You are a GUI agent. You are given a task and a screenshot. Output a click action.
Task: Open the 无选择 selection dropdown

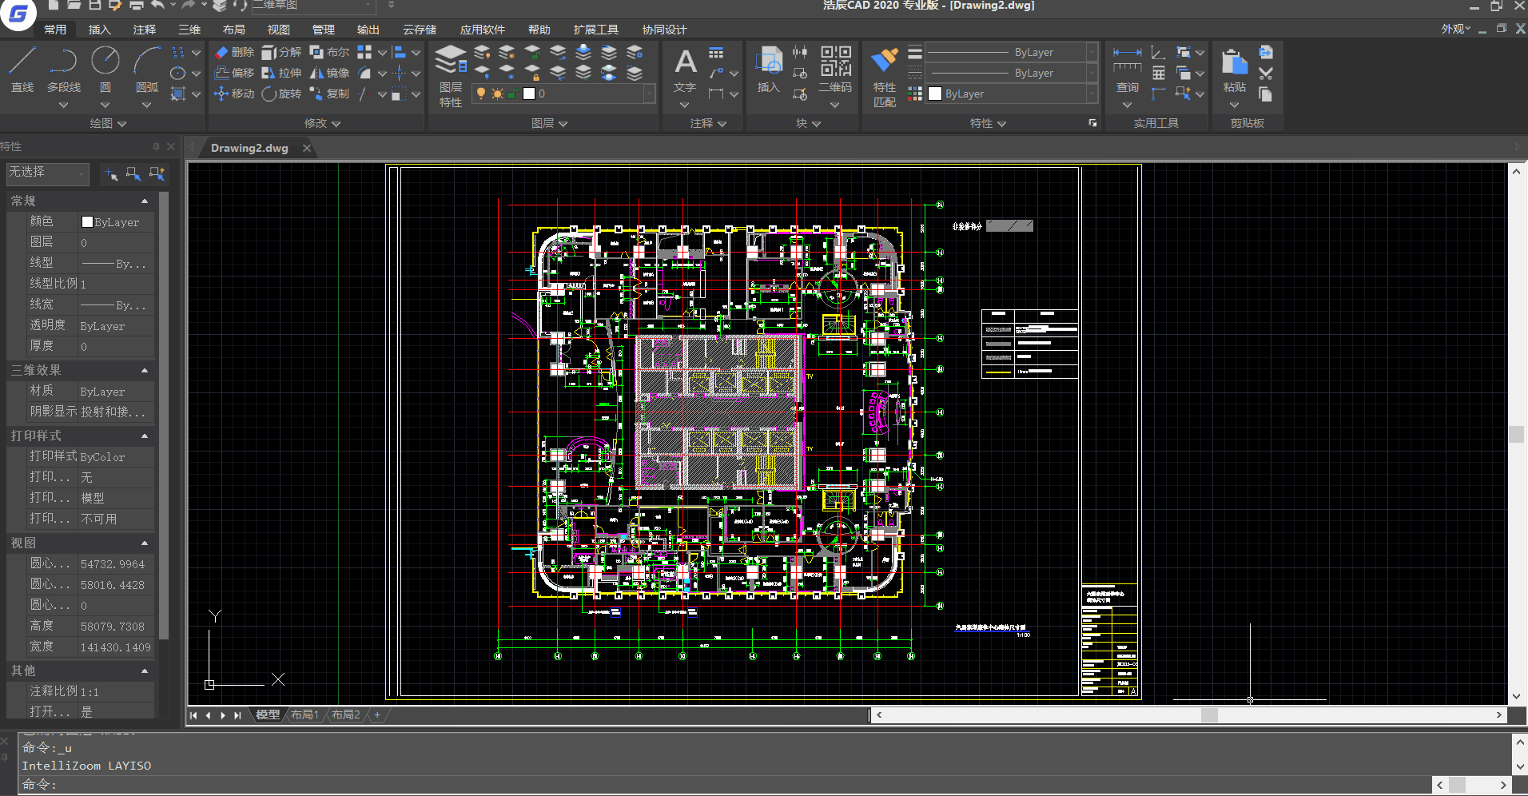coord(47,173)
